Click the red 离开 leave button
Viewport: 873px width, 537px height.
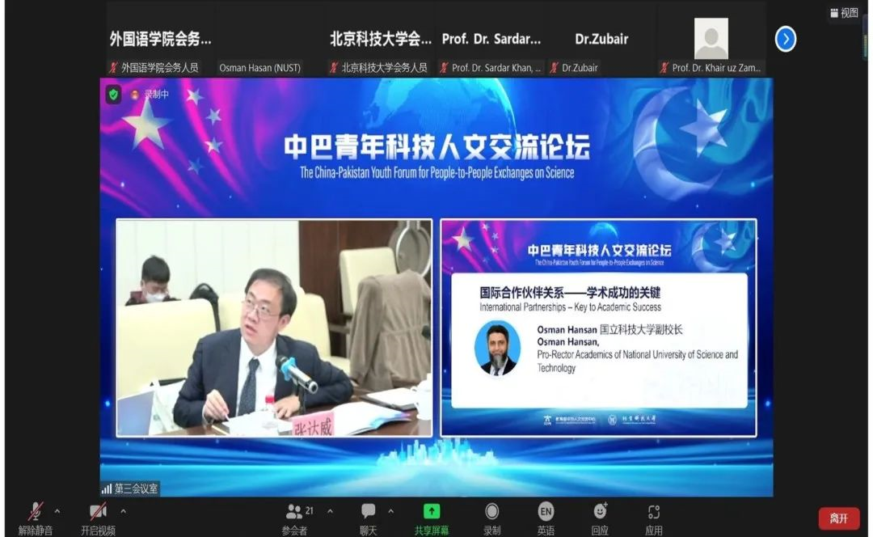[x=838, y=518]
